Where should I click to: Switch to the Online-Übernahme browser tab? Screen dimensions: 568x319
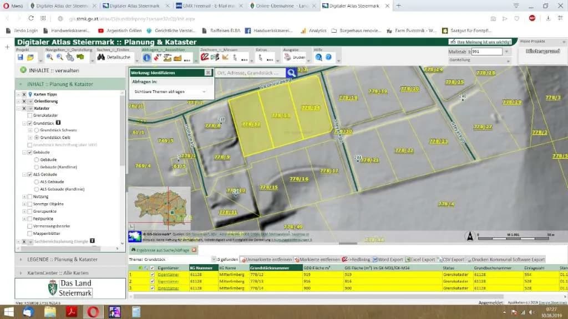[x=283, y=6]
